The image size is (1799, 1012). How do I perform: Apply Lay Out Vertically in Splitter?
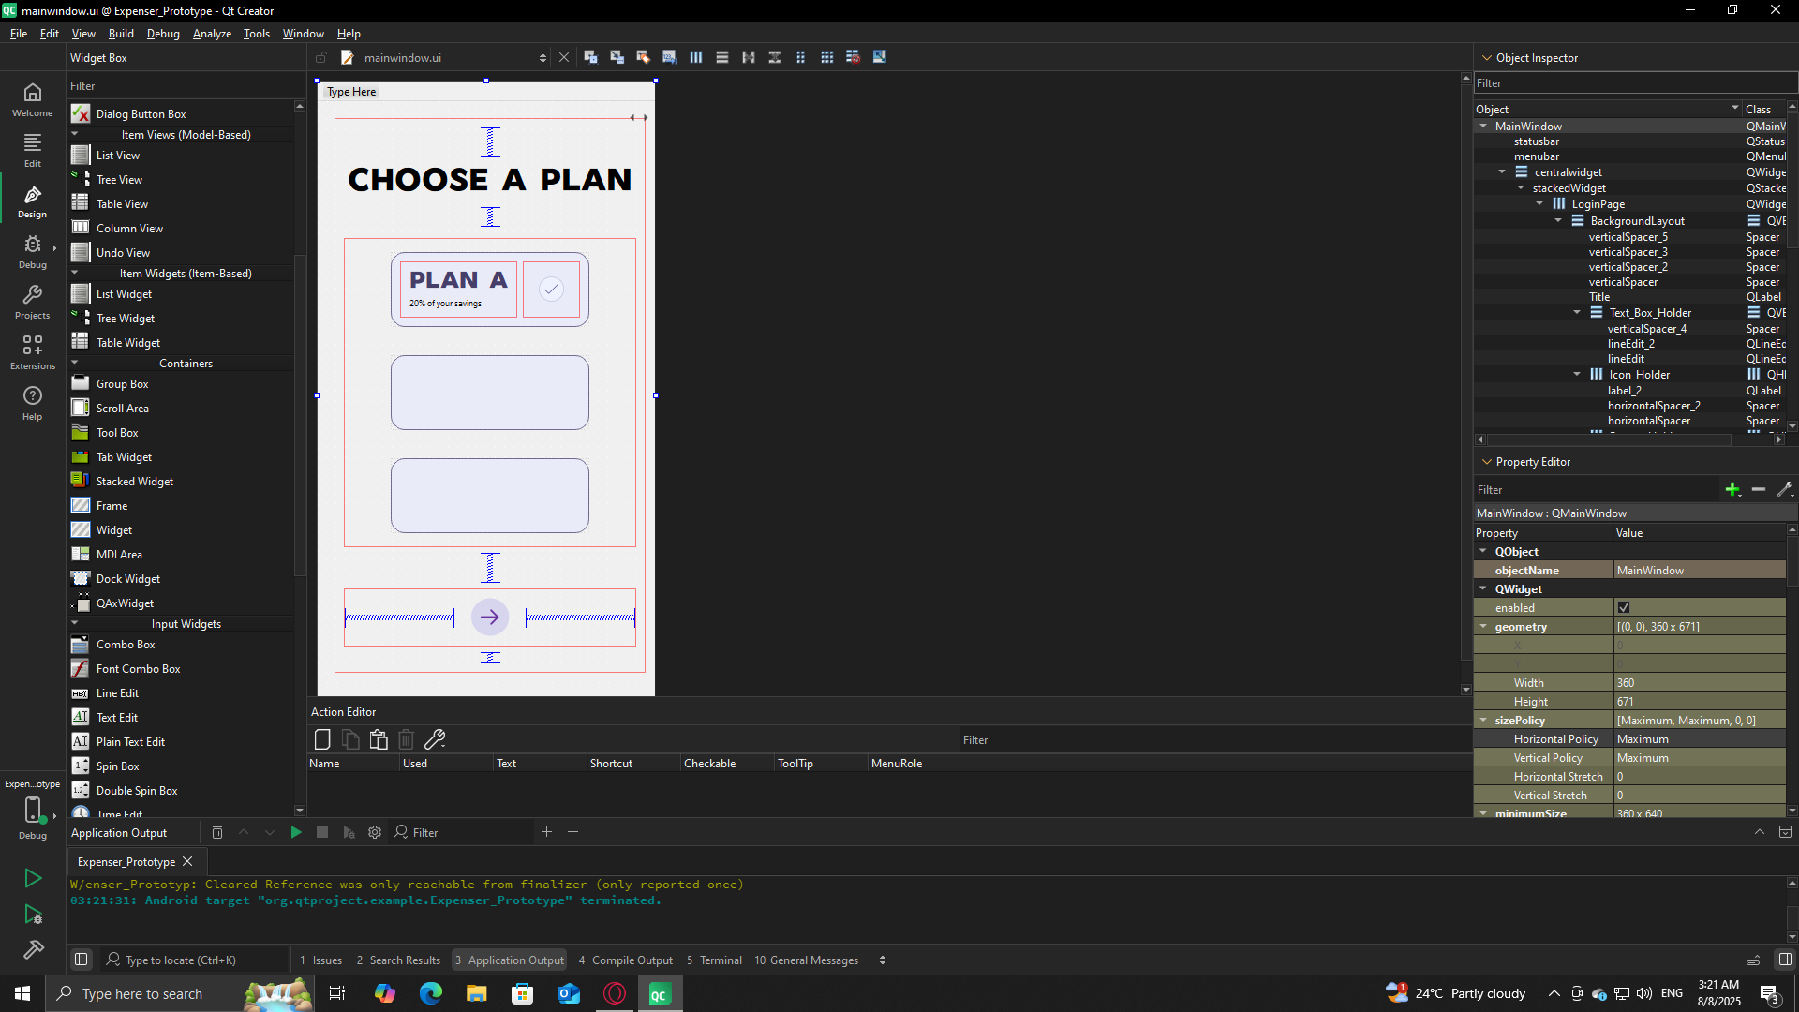(774, 57)
